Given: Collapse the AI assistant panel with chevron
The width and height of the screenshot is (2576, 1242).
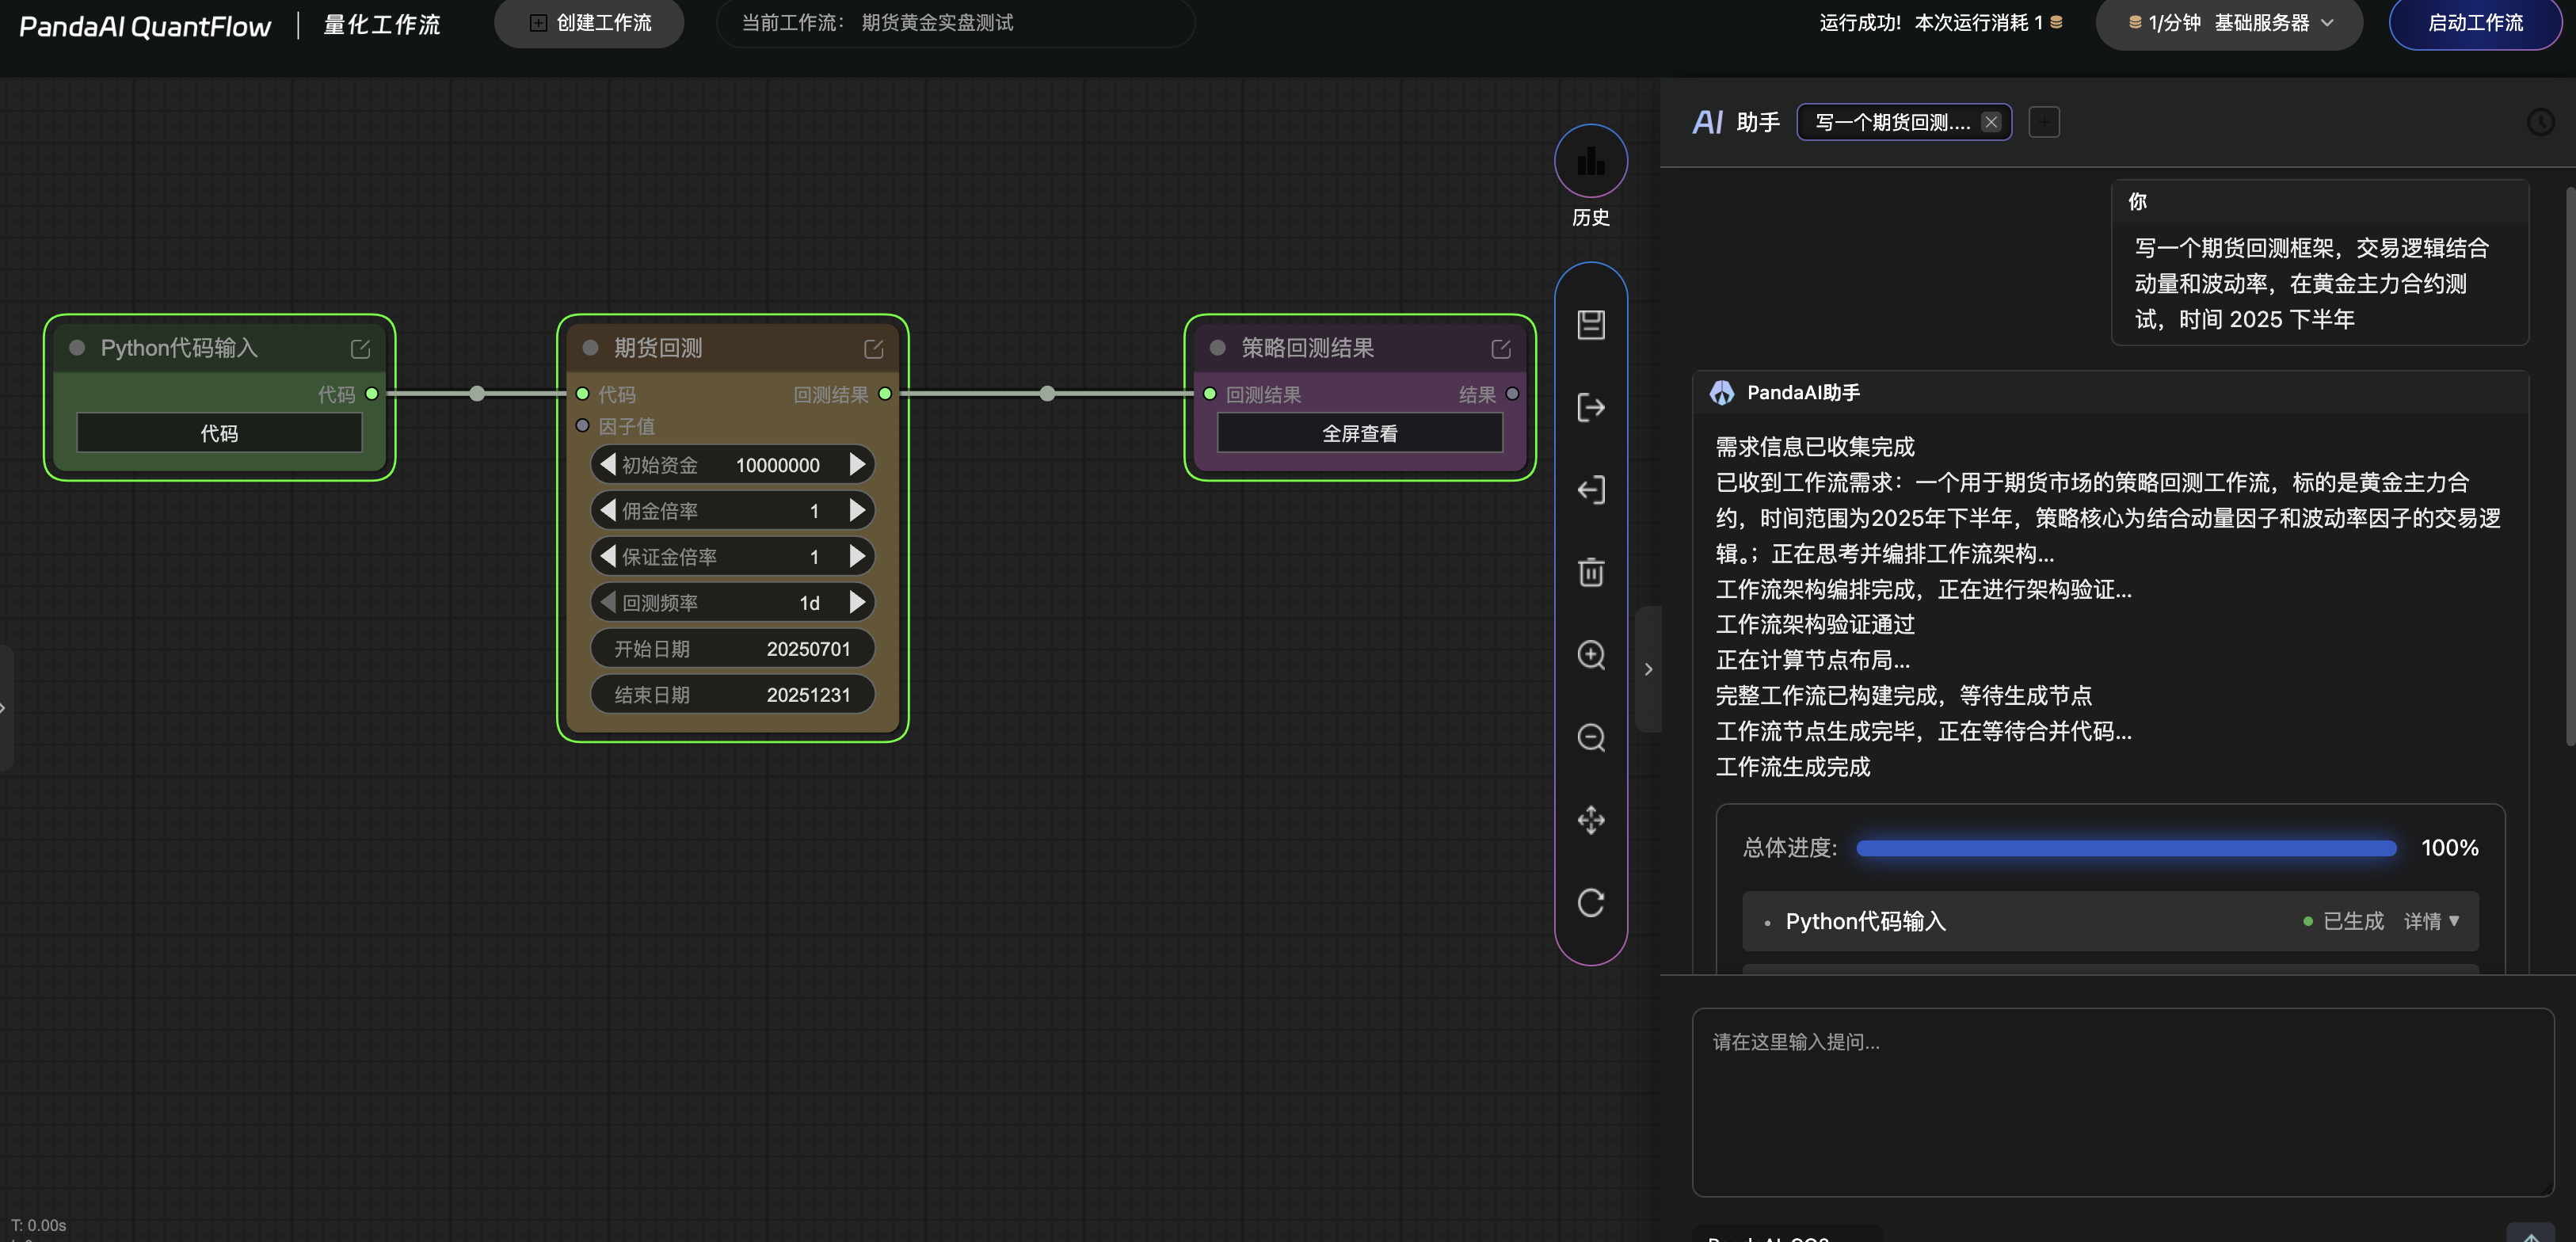Looking at the screenshot, I should pos(1648,669).
